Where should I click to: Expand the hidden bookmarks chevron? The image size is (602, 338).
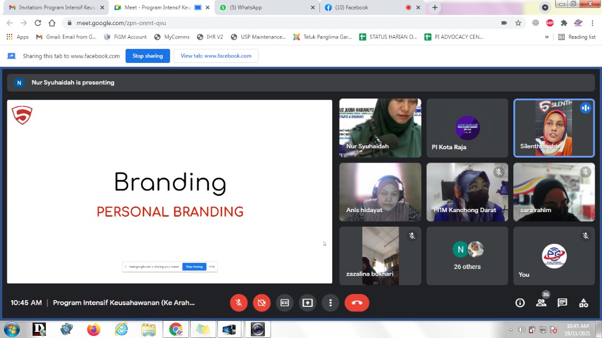coord(547,37)
